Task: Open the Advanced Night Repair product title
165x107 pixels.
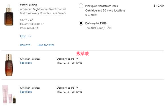Action: pos(43,11)
